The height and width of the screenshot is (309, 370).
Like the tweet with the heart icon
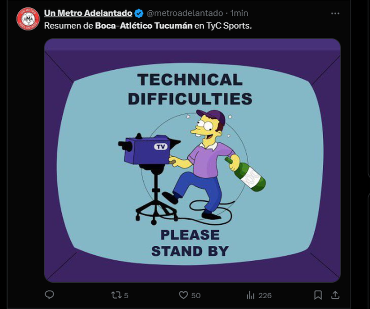[x=184, y=295]
